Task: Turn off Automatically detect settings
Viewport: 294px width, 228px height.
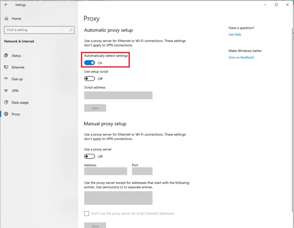Action: pos(89,62)
